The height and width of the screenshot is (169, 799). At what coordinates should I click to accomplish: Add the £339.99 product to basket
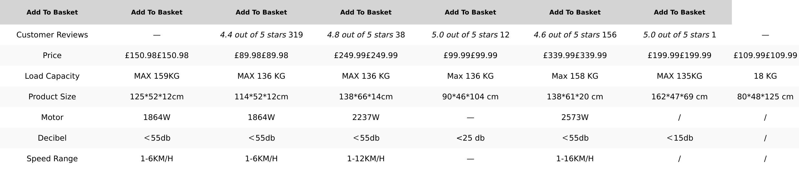[x=575, y=12]
